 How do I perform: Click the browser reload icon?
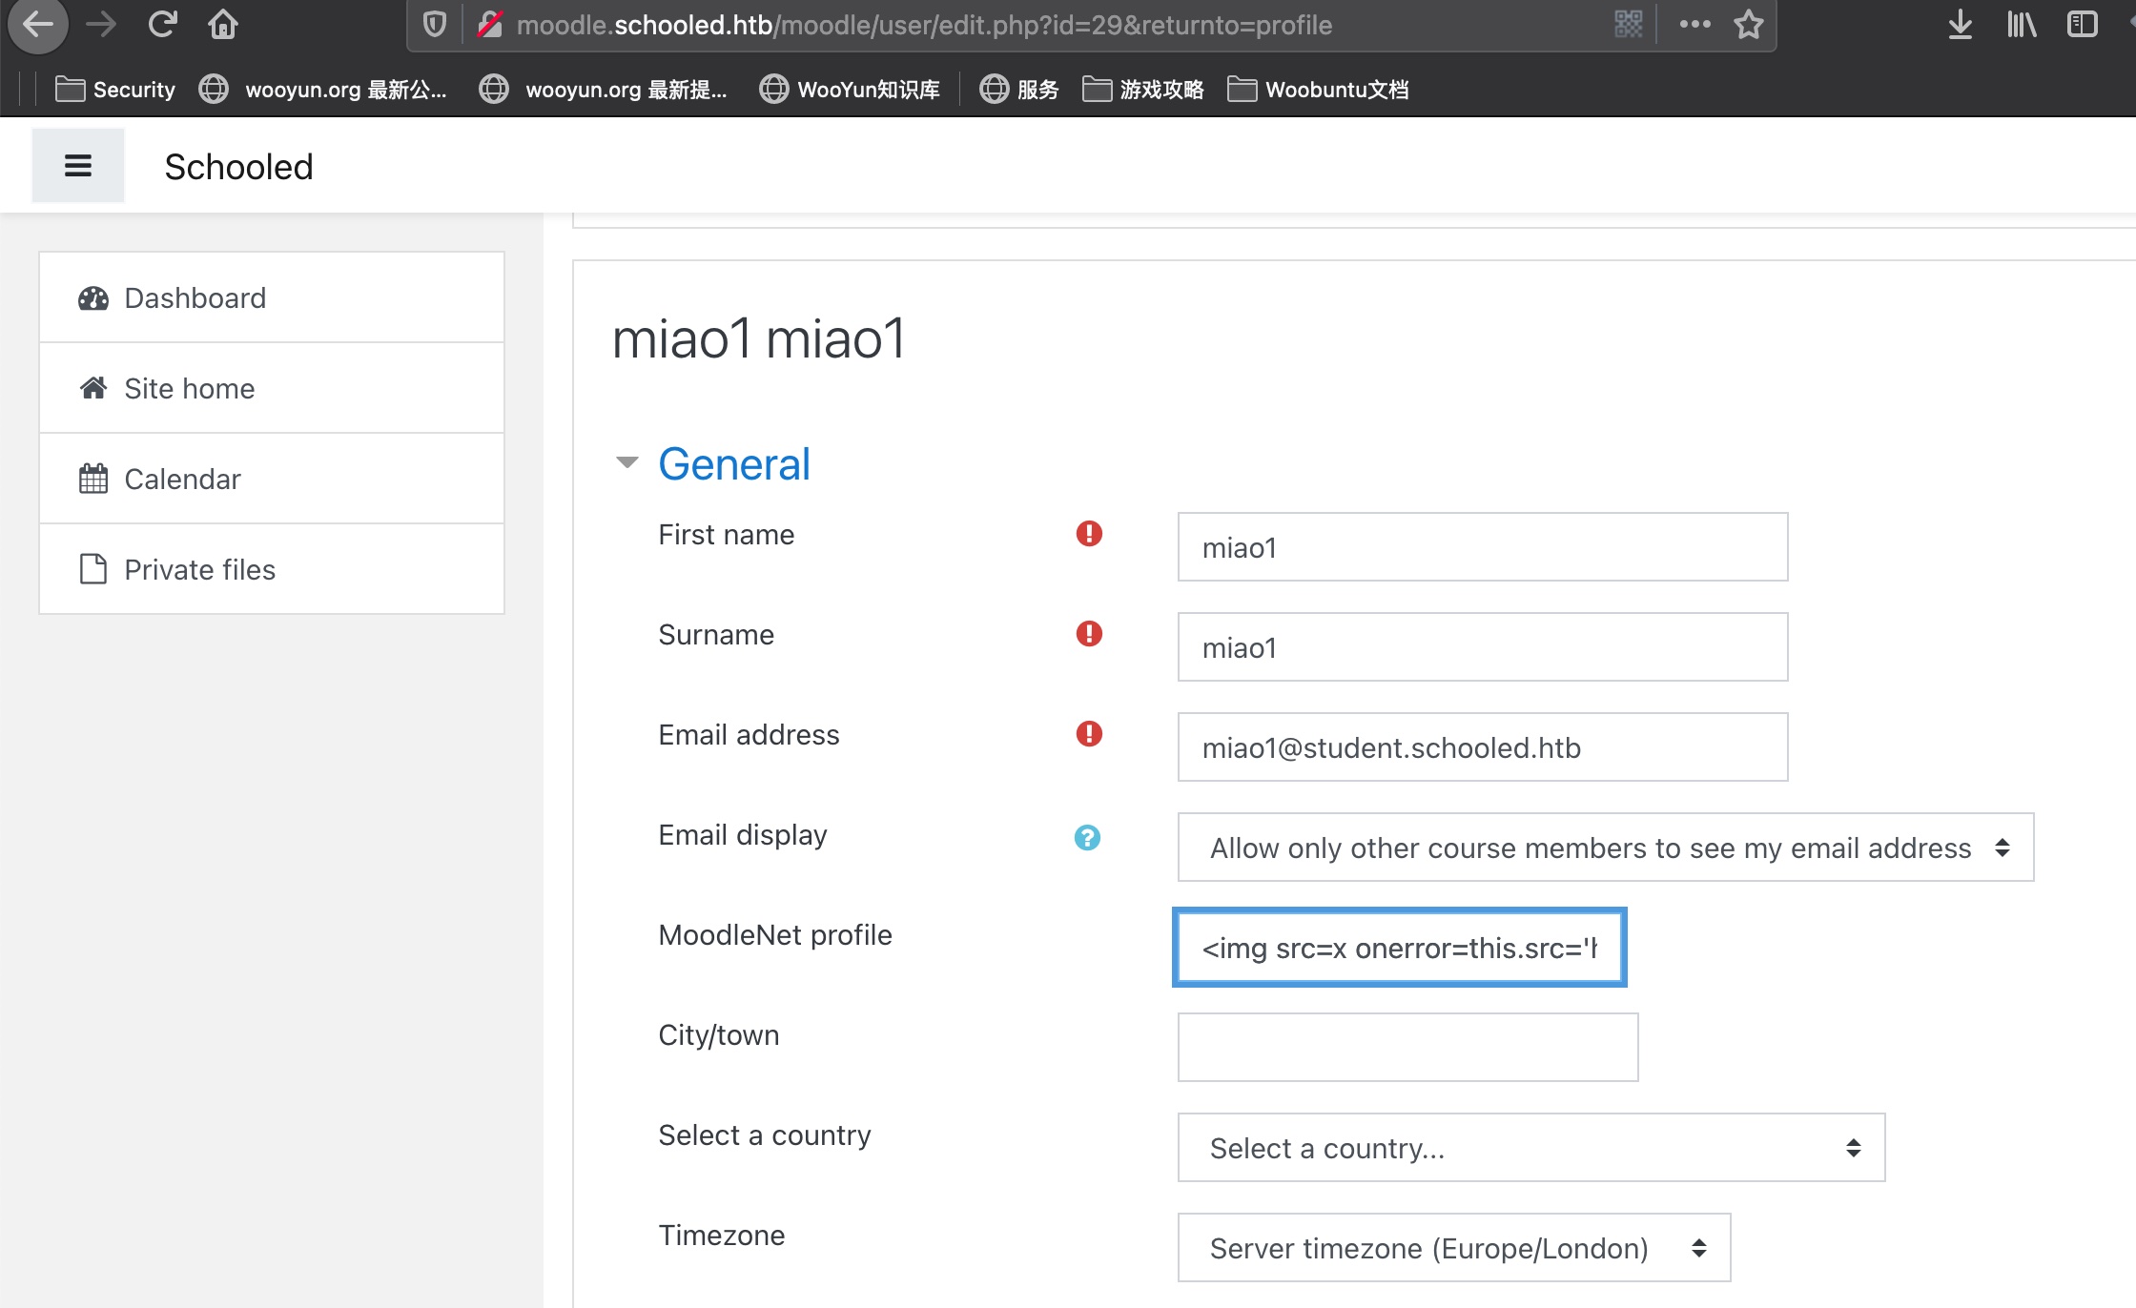pyautogui.click(x=163, y=24)
